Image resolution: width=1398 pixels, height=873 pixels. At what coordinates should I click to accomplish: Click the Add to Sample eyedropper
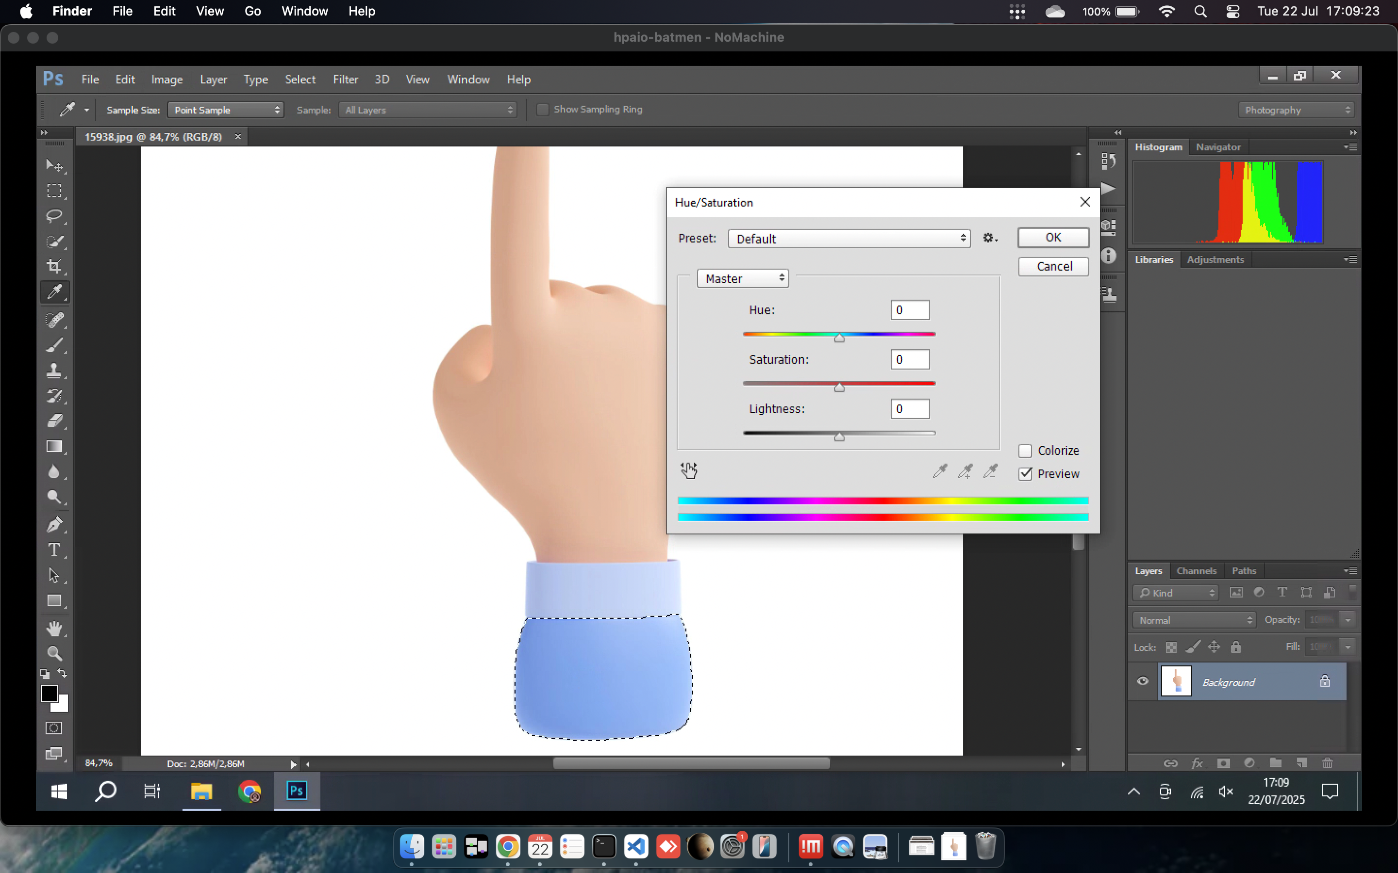[965, 472]
